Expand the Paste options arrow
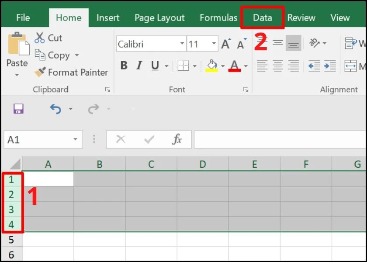This screenshot has width=367, height=262. coord(17,75)
